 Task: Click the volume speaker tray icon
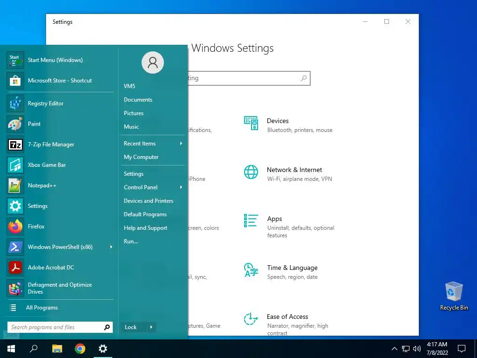point(417,349)
